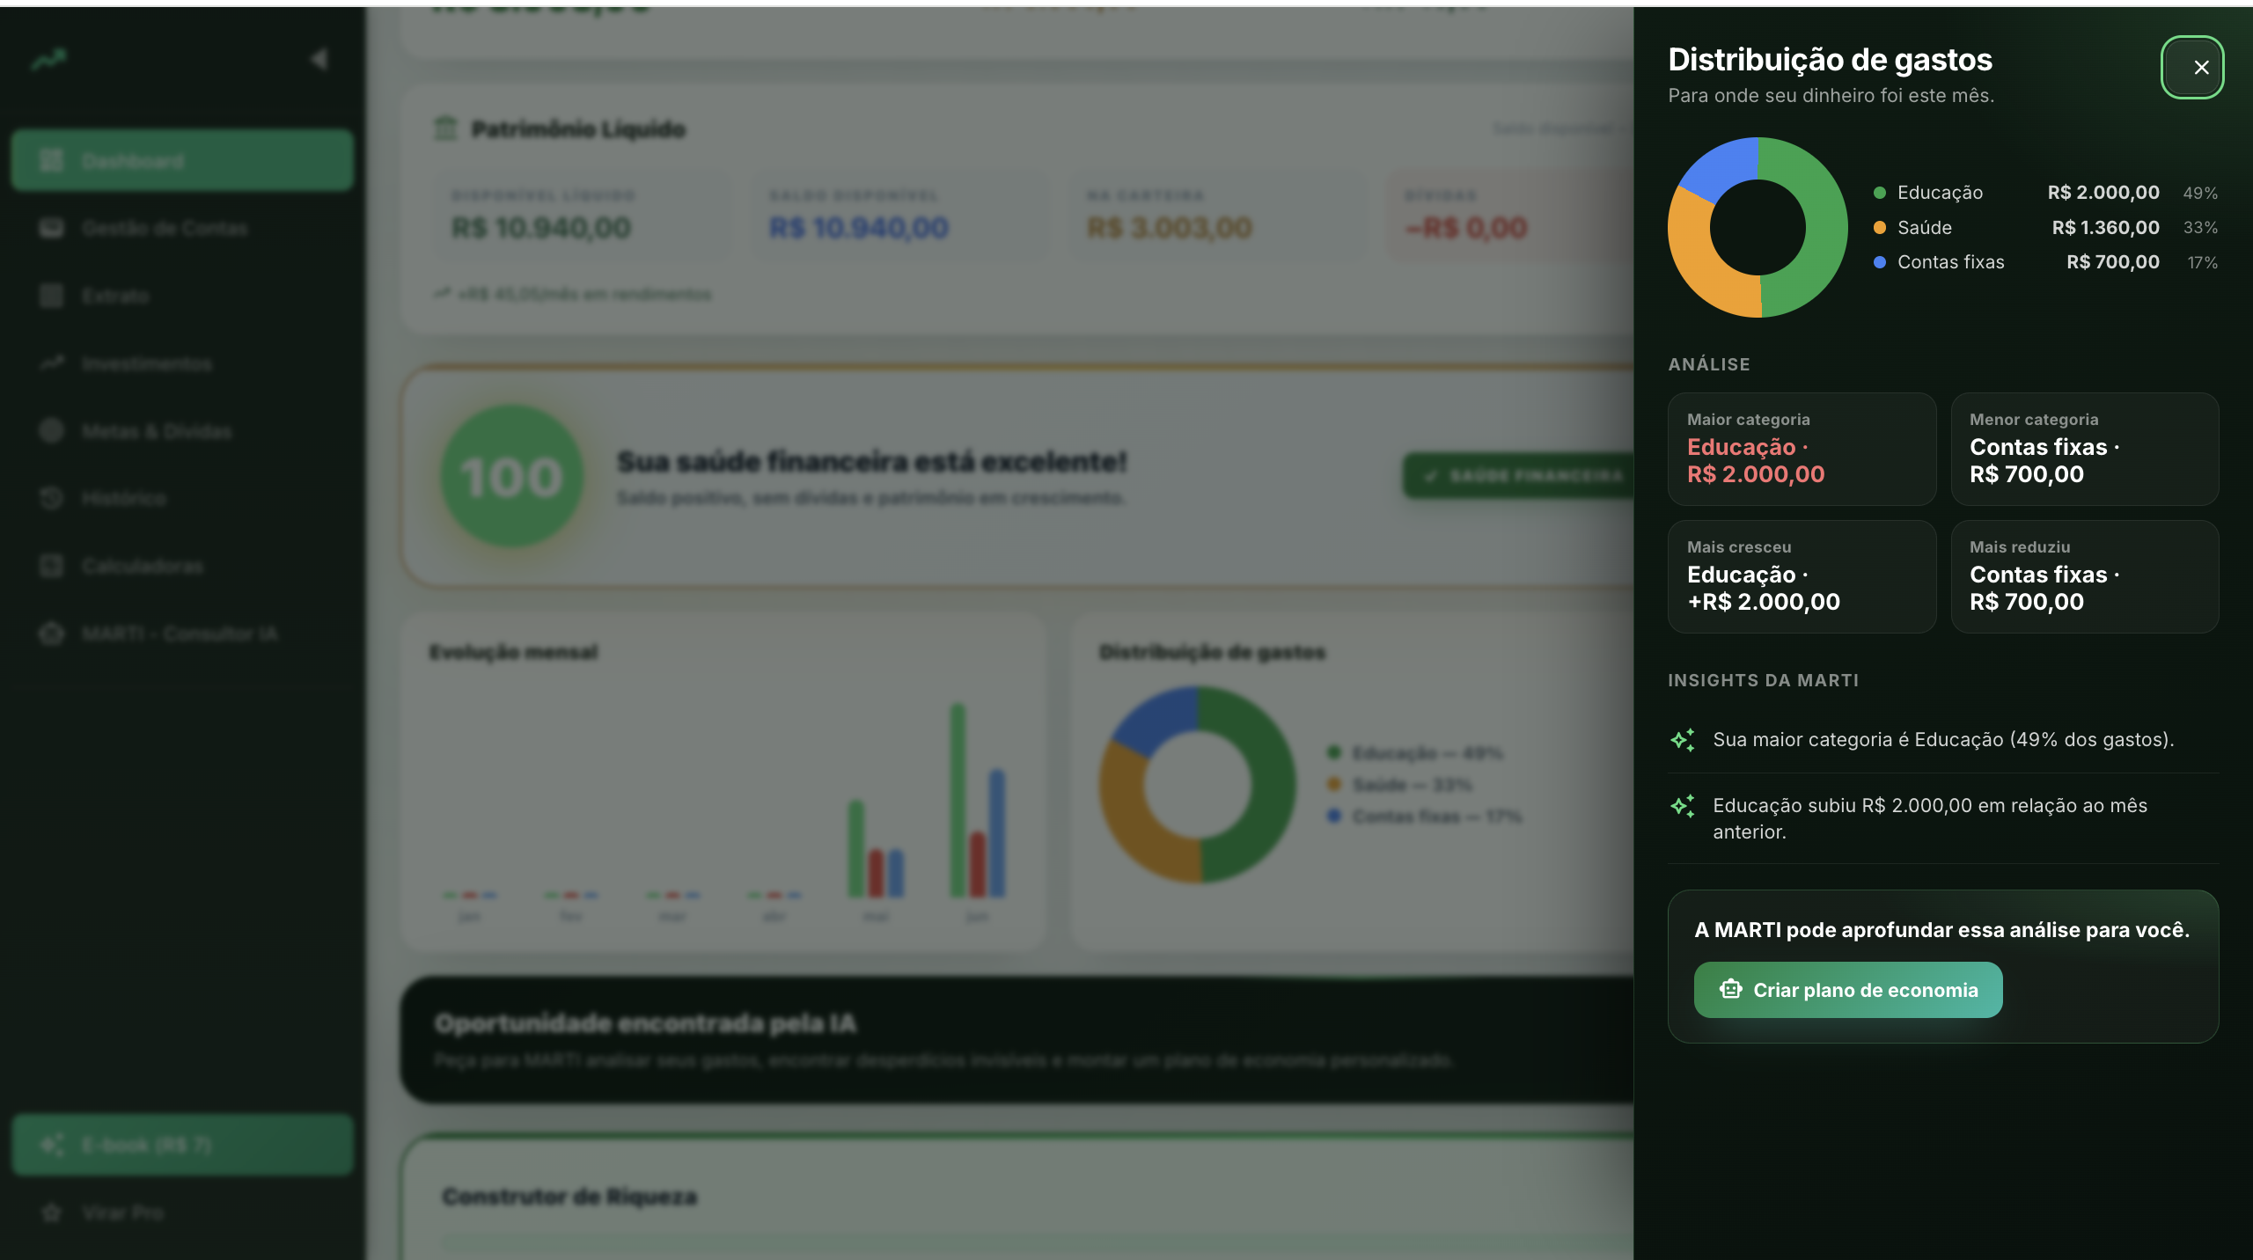Select the Contas fixas legend label in panel
The height and width of the screenshot is (1260, 2253).
pyautogui.click(x=1950, y=262)
